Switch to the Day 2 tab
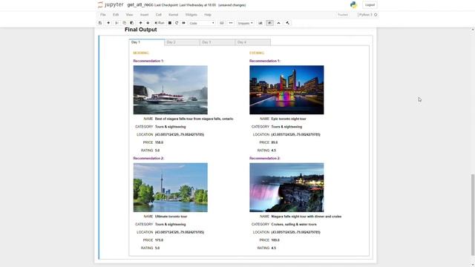475x267 pixels. tap(182, 42)
